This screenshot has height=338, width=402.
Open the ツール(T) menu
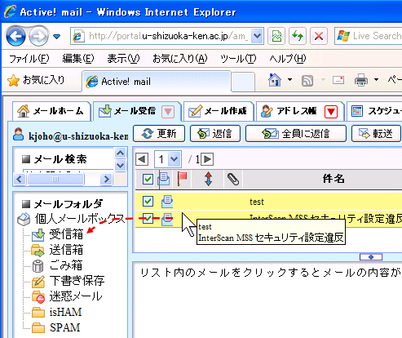[238, 59]
